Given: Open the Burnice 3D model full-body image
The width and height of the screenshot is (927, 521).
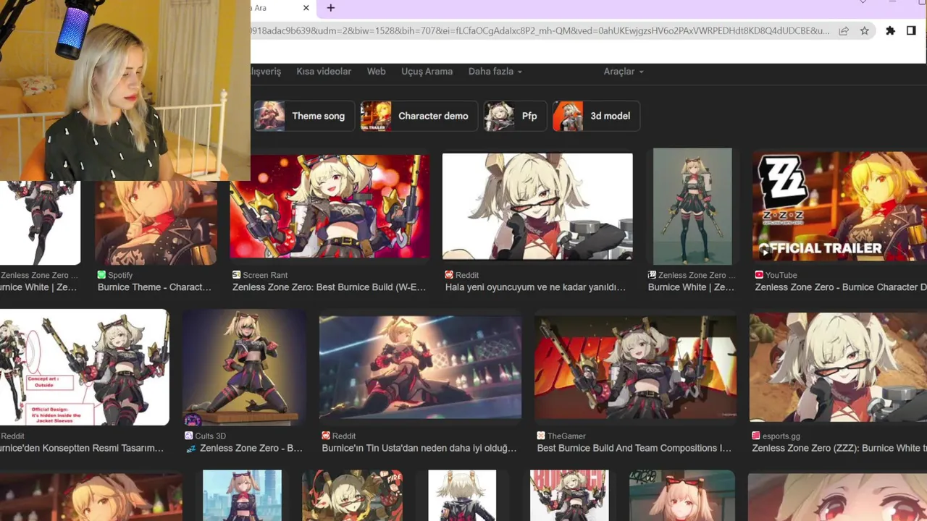Looking at the screenshot, I should [x=692, y=206].
